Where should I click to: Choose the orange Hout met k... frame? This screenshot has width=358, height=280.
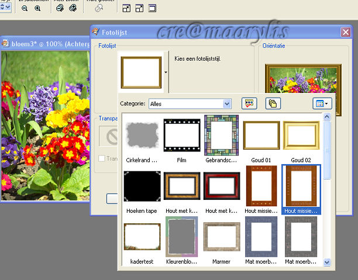(x=182, y=186)
